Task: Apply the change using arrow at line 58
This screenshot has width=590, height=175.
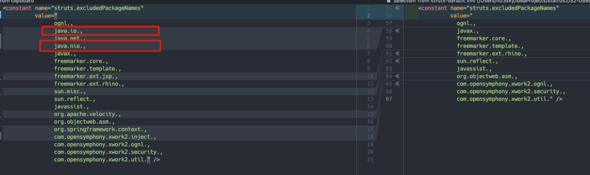Action: point(397,31)
